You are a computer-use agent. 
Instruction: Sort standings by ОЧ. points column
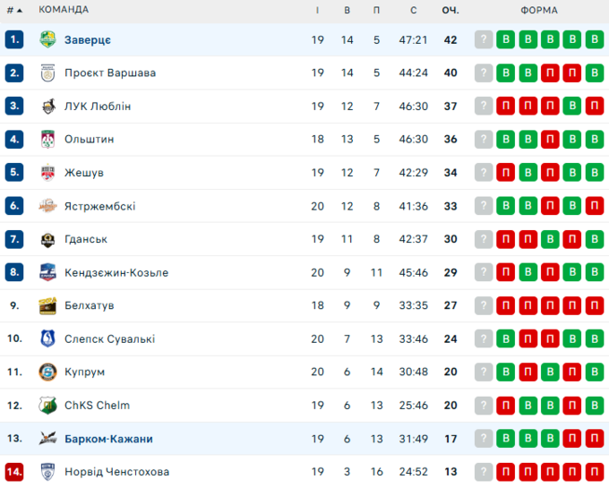click(450, 10)
